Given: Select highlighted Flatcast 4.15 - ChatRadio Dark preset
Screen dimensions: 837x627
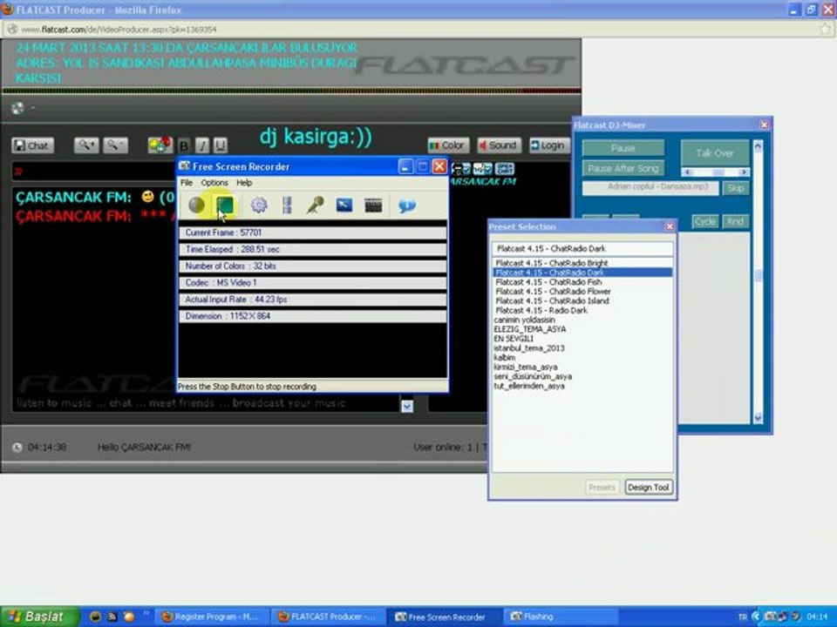Looking at the screenshot, I should click(x=582, y=273).
